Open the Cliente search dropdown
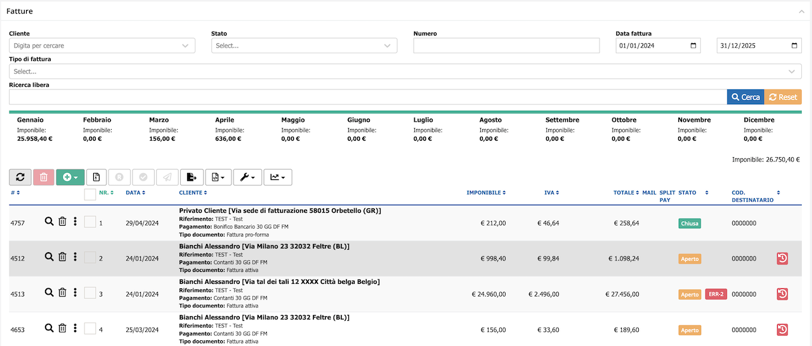Image resolution: width=812 pixels, height=346 pixels. coord(102,46)
